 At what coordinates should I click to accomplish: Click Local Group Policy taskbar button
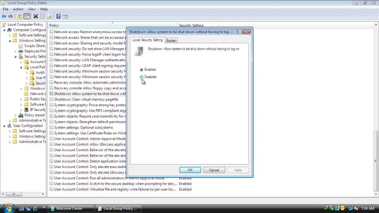click(x=119, y=209)
